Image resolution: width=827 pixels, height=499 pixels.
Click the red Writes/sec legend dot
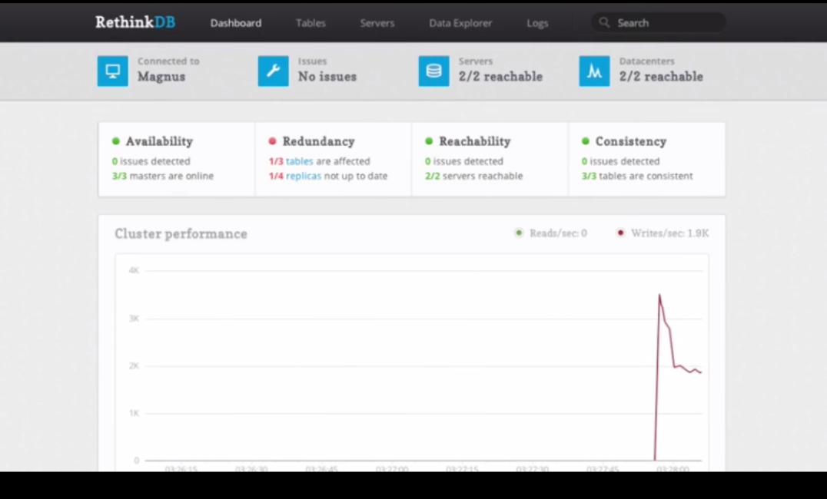click(x=621, y=233)
